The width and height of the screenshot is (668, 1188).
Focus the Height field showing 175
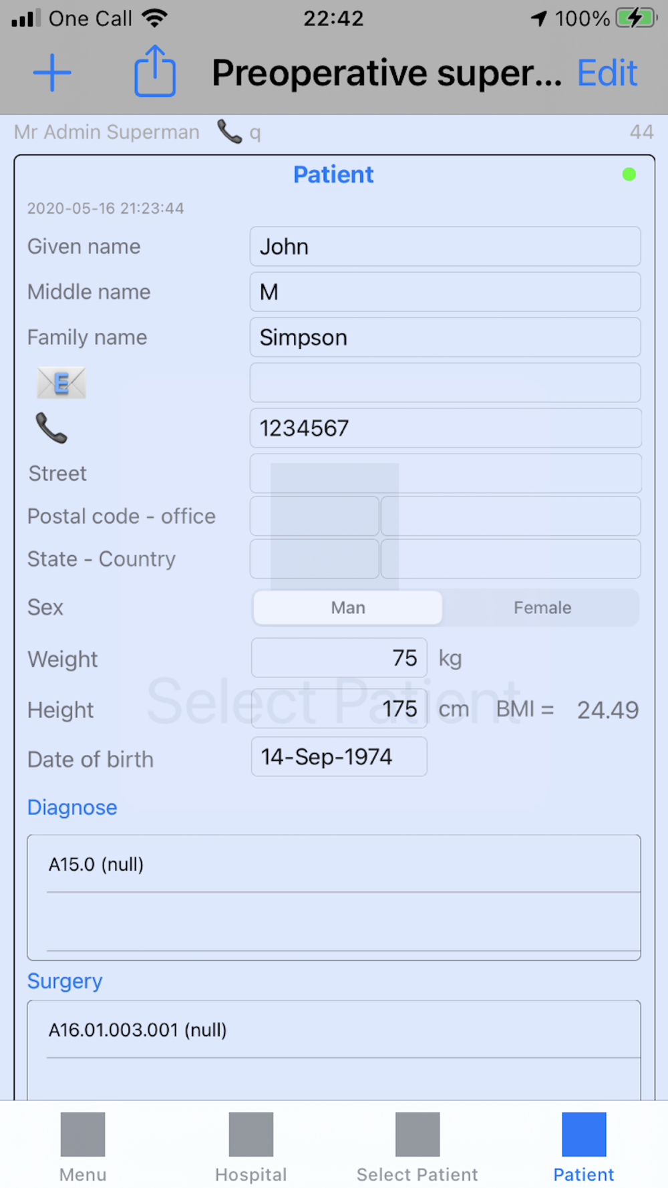pyautogui.click(x=339, y=709)
